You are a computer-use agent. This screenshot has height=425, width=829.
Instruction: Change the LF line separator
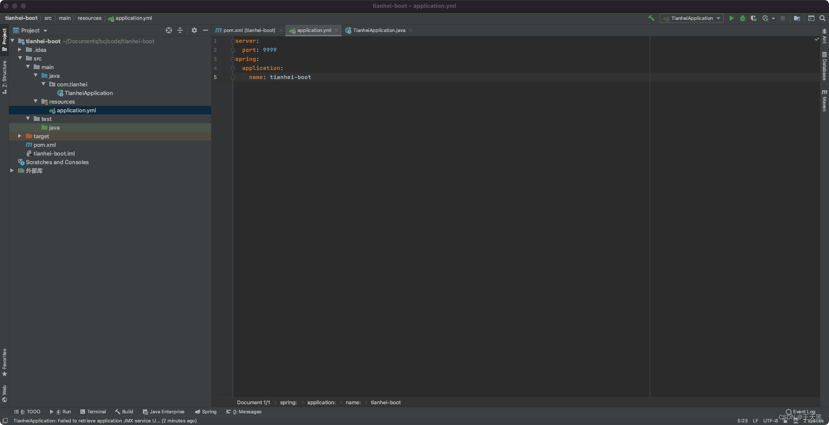pos(756,421)
